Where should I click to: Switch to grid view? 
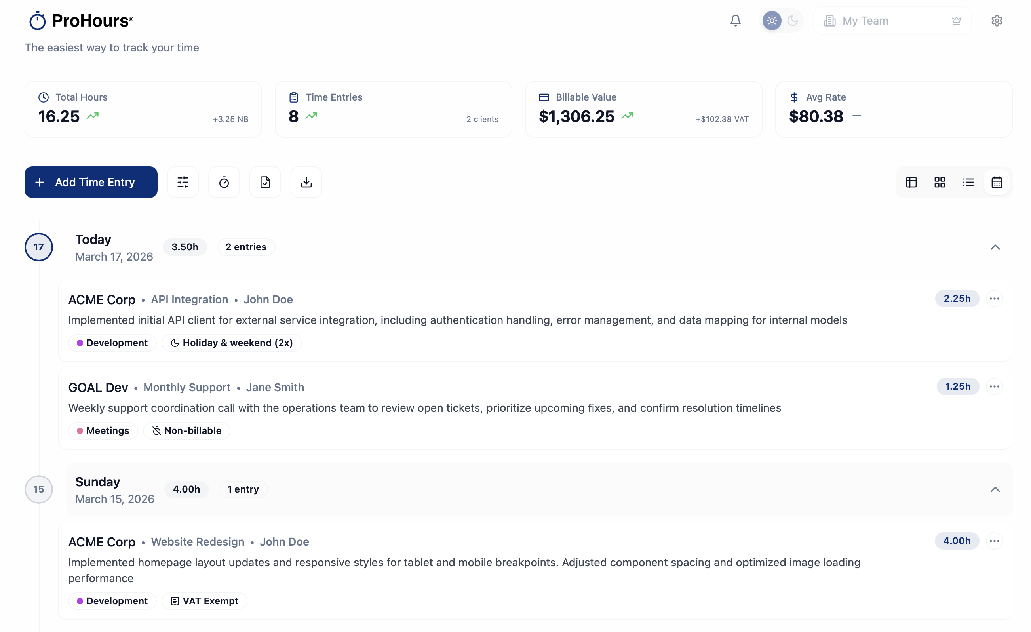(940, 182)
